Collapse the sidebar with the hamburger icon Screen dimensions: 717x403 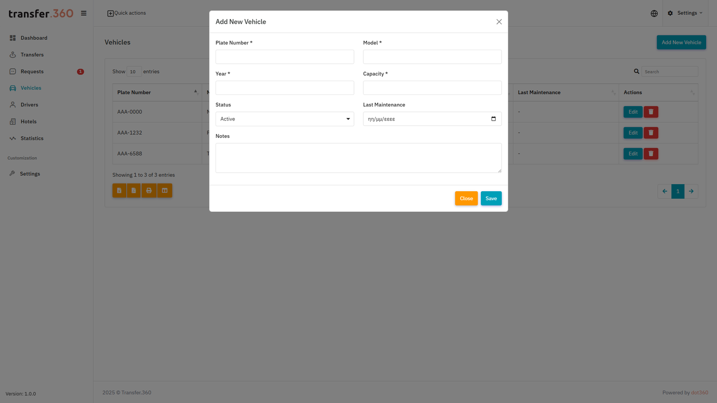pos(84,13)
